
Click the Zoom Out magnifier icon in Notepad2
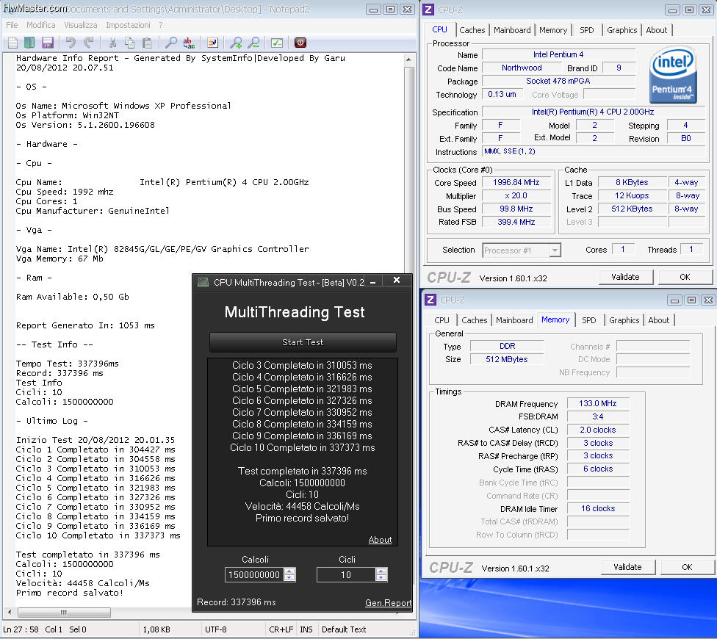click(x=253, y=43)
